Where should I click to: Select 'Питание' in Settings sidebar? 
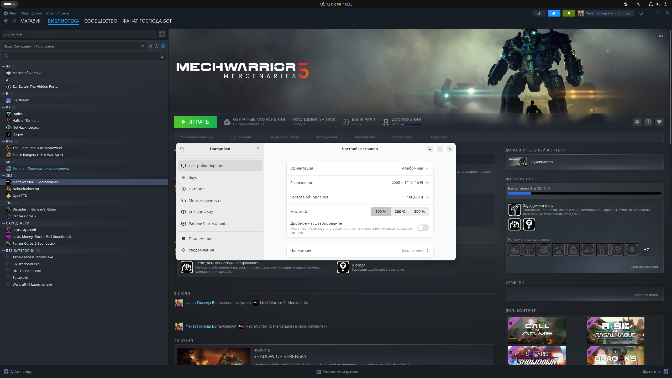[220, 189]
